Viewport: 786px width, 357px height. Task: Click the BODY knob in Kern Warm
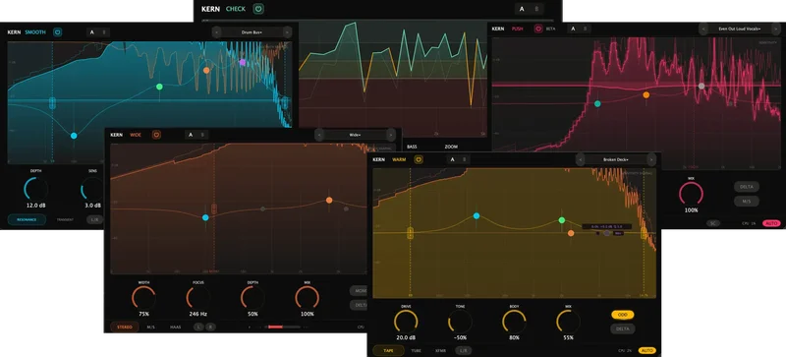click(514, 322)
